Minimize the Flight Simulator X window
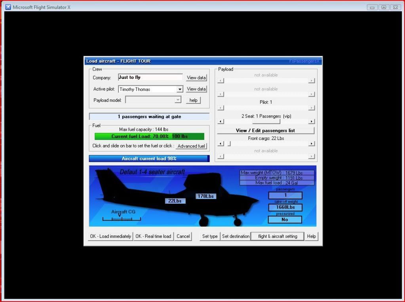 pyautogui.click(x=372, y=7)
